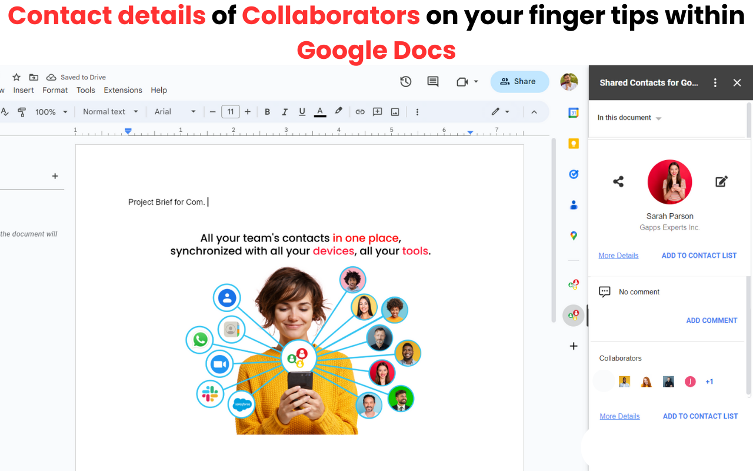
Task: Click the document's vertical scrollbar
Action: click(x=552, y=230)
